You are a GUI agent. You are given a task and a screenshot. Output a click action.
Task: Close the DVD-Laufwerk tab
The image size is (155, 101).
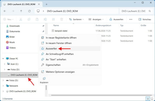(x=39, y=4)
